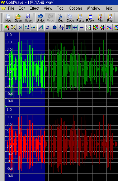Copy the selected audio
The width and height of the screenshot is (118, 181).
pos(70,18)
